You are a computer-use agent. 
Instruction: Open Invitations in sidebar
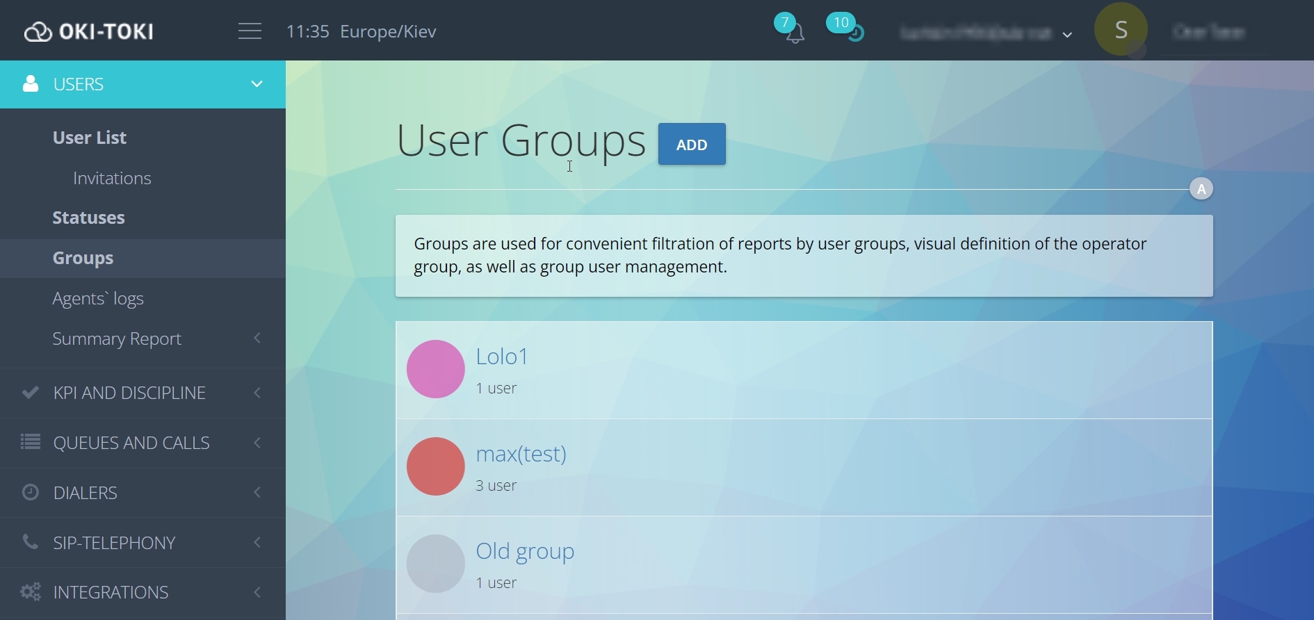pos(112,178)
